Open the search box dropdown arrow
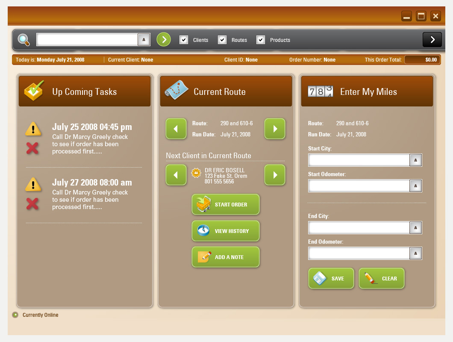 click(x=144, y=40)
